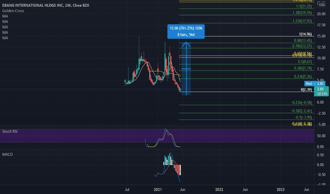
Task: Click -2.50 on the price axis
Action: click(320, 114)
